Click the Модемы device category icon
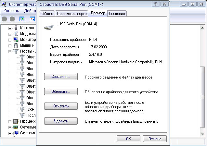207x146 pixels. (x=16, y=34)
